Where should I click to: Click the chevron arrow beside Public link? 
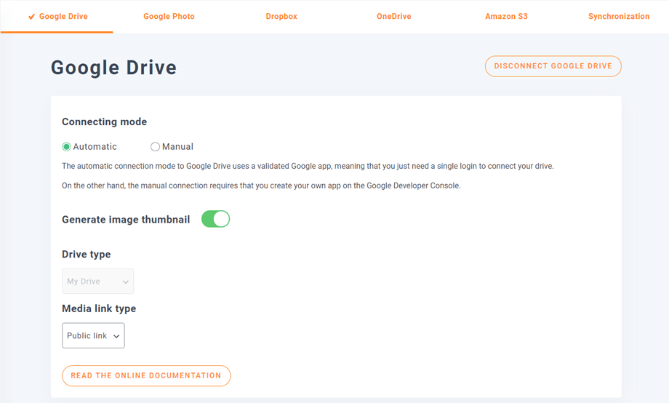tap(116, 337)
